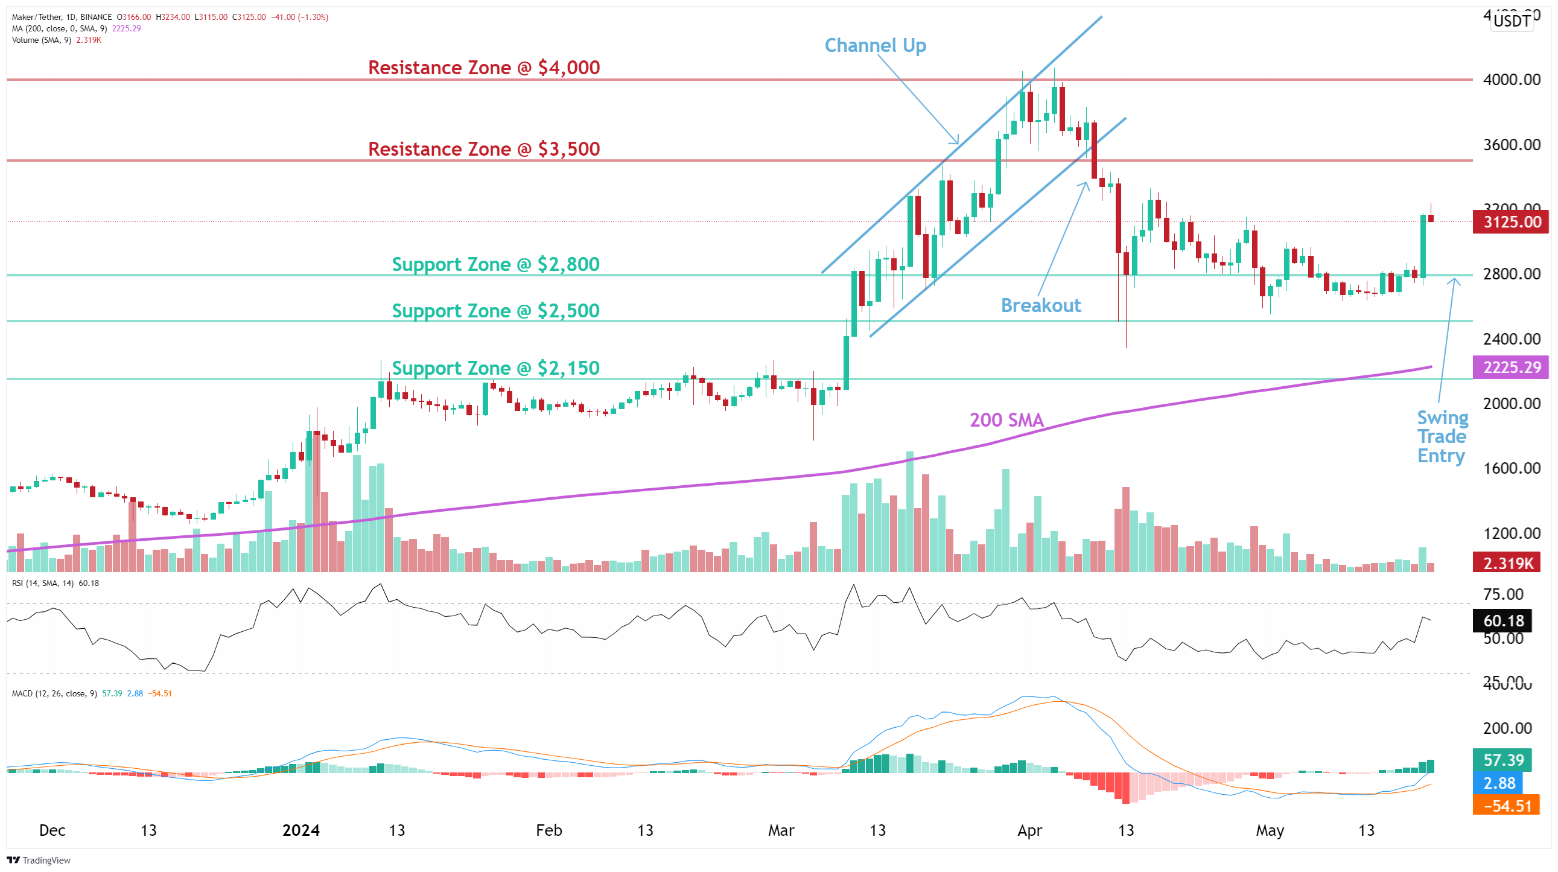Screen dimensions: 1558x872
Task: Click the blue 2.88 MACD line label
Action: click(x=1498, y=783)
